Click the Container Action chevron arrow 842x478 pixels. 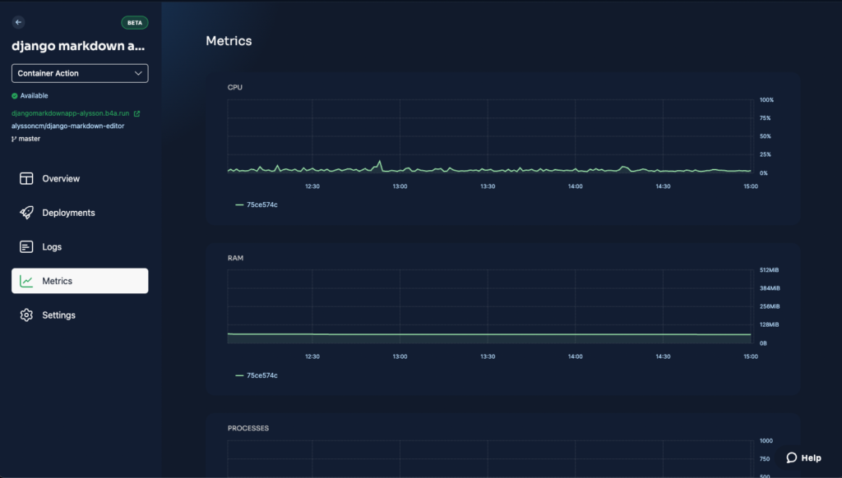[138, 73]
